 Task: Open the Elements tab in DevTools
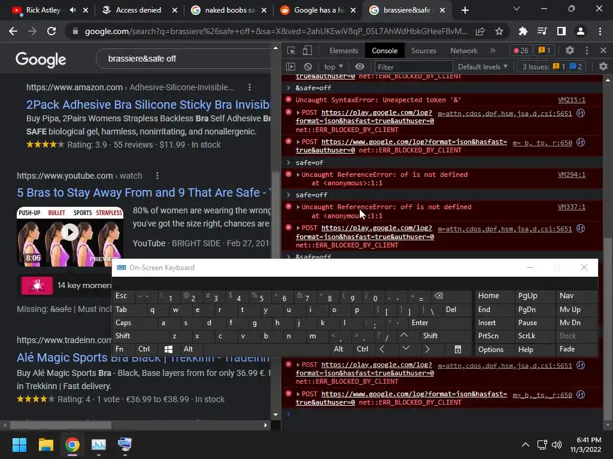point(344,51)
